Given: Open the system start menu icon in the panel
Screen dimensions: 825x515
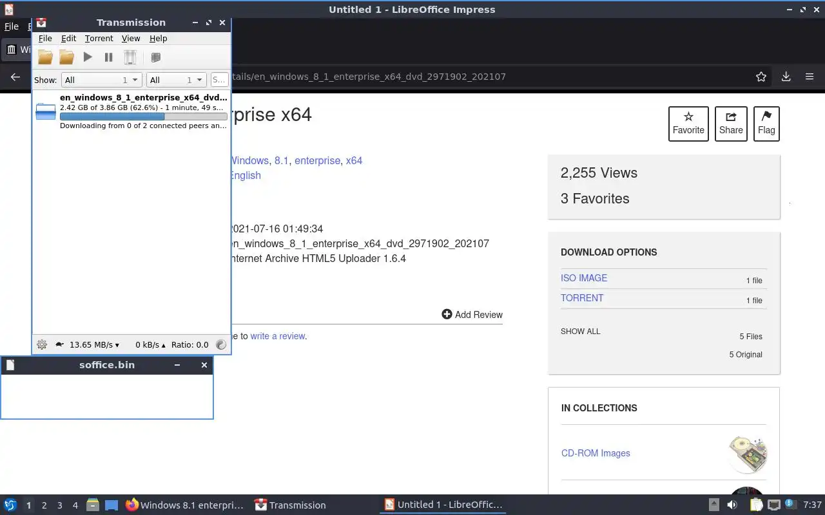Looking at the screenshot, I should point(10,505).
